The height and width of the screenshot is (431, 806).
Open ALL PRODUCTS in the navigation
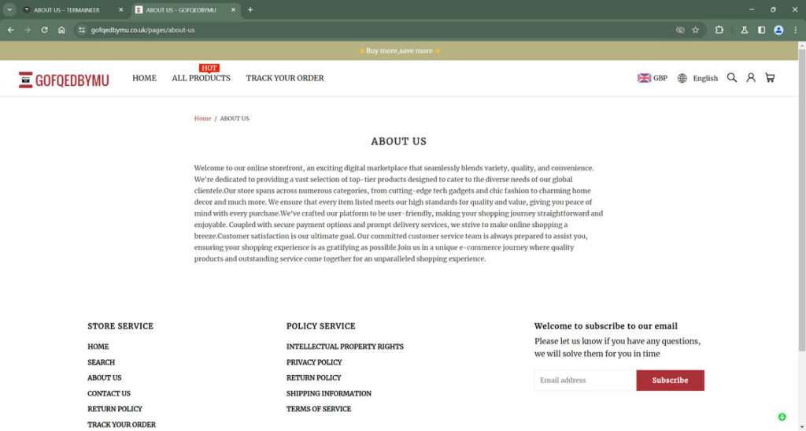point(201,78)
